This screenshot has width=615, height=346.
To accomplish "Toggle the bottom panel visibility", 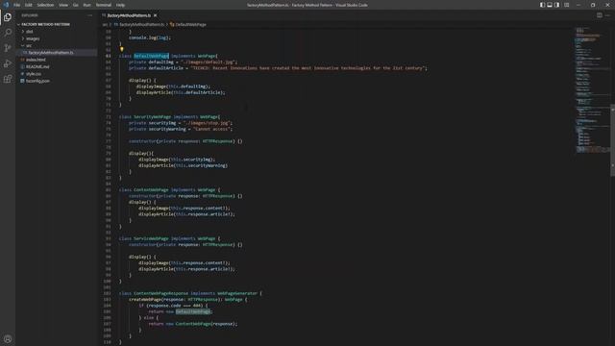I will click(550, 5).
